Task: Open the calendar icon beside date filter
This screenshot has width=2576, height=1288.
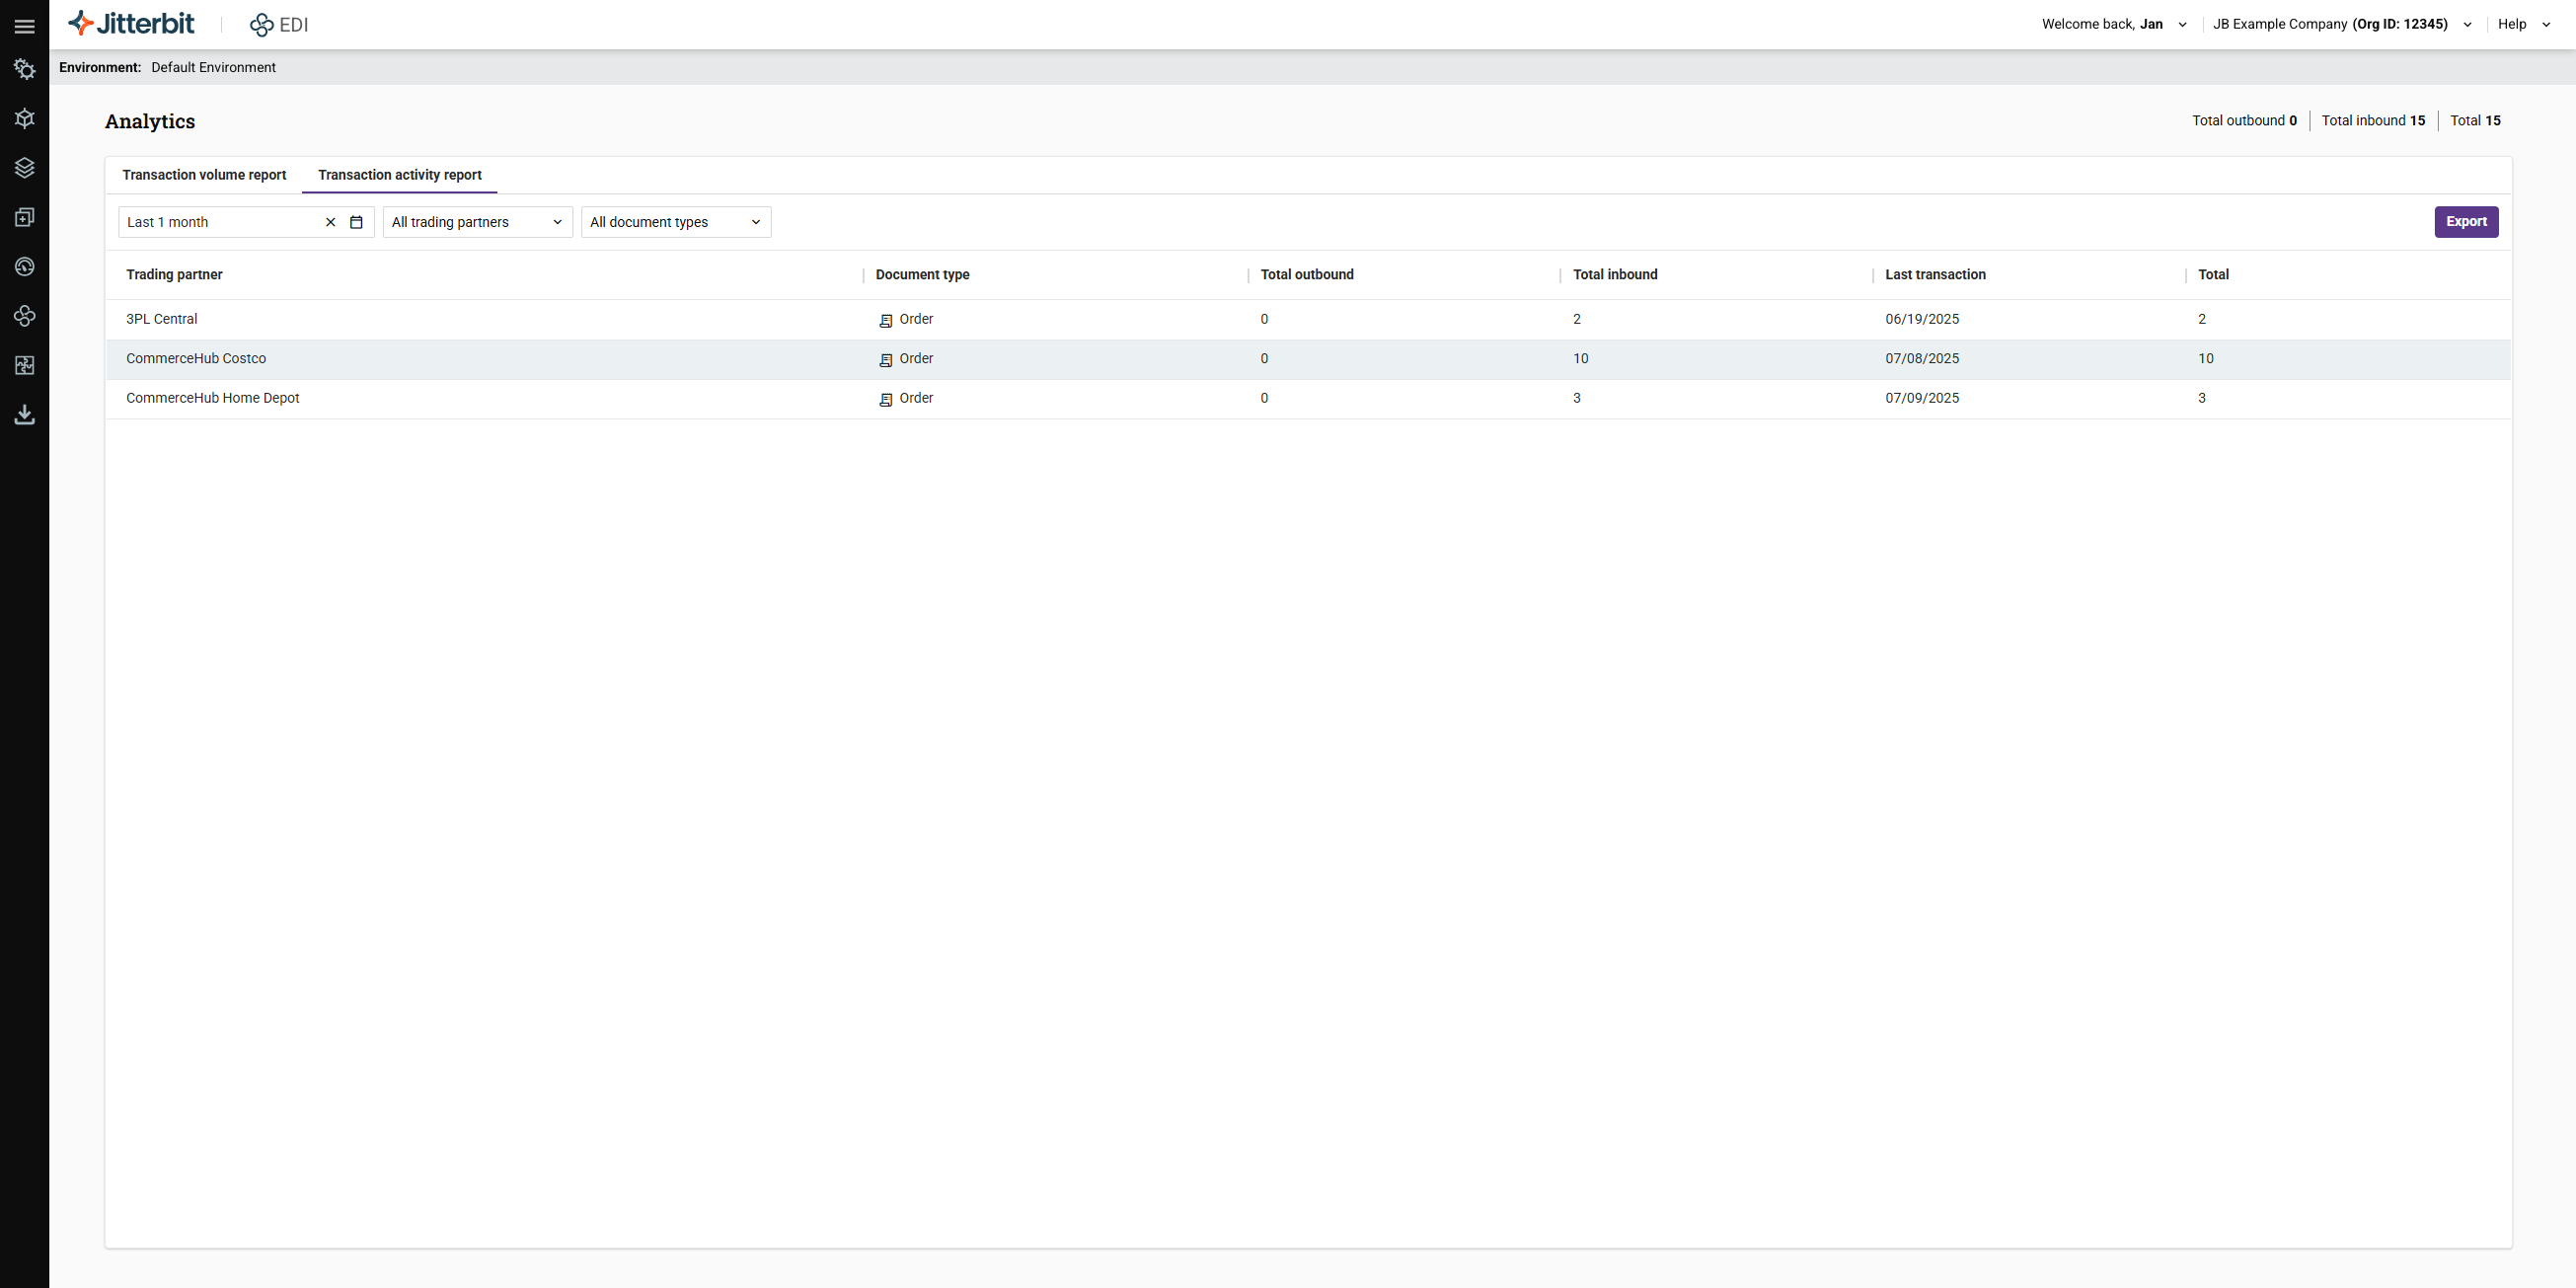Action: coord(356,221)
